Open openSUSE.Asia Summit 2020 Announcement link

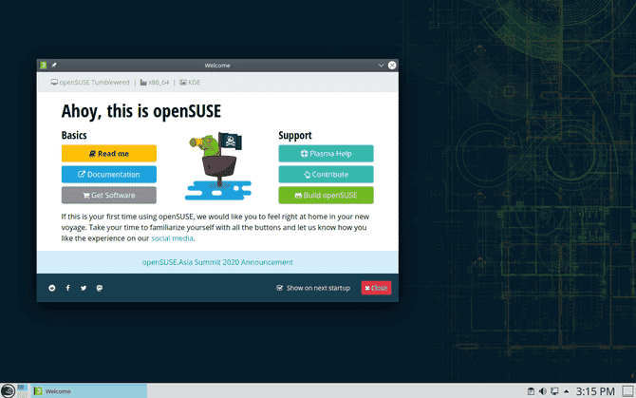pyautogui.click(x=217, y=262)
